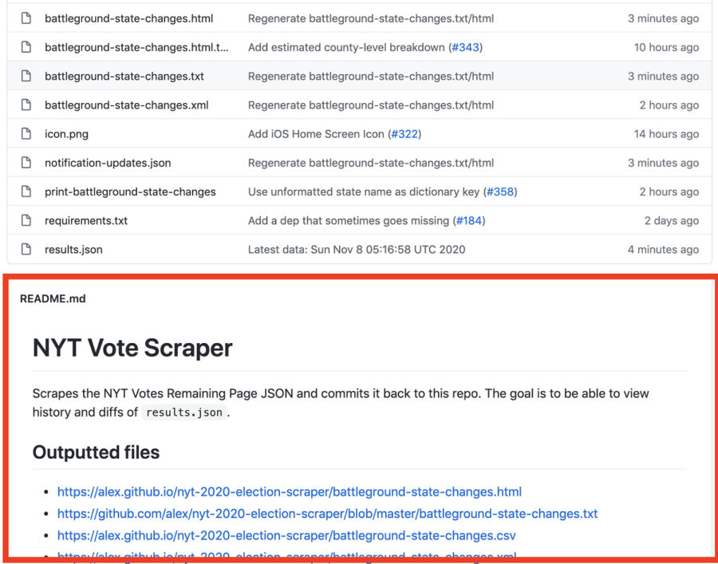
Task: Open the battleground-state-changes.html file
Action: (128, 19)
